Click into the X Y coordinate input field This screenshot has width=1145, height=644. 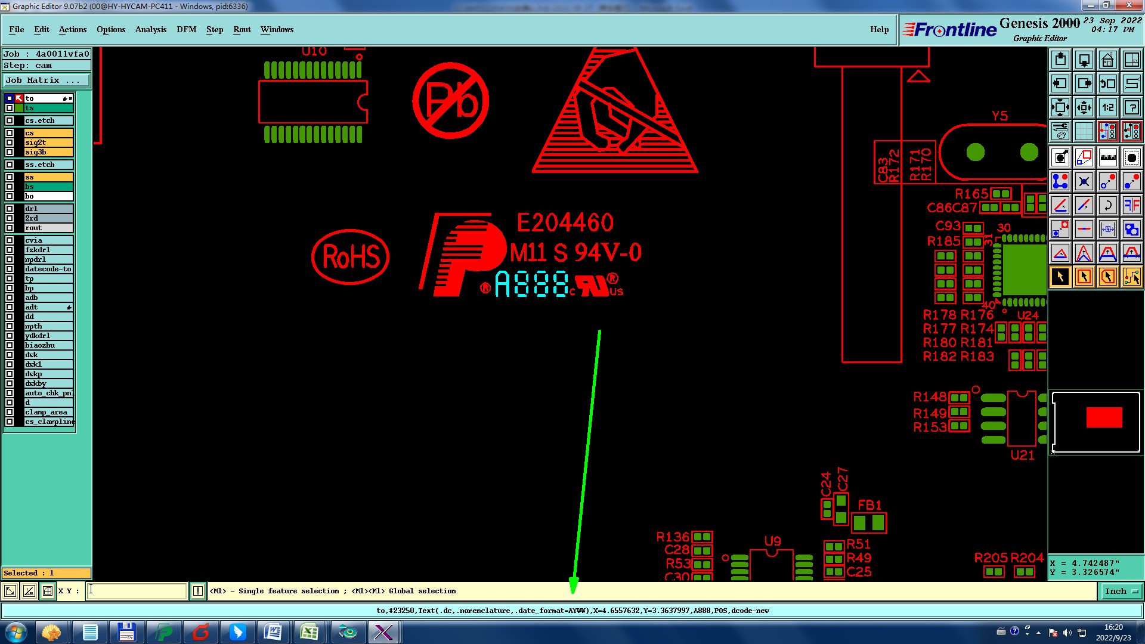point(137,591)
